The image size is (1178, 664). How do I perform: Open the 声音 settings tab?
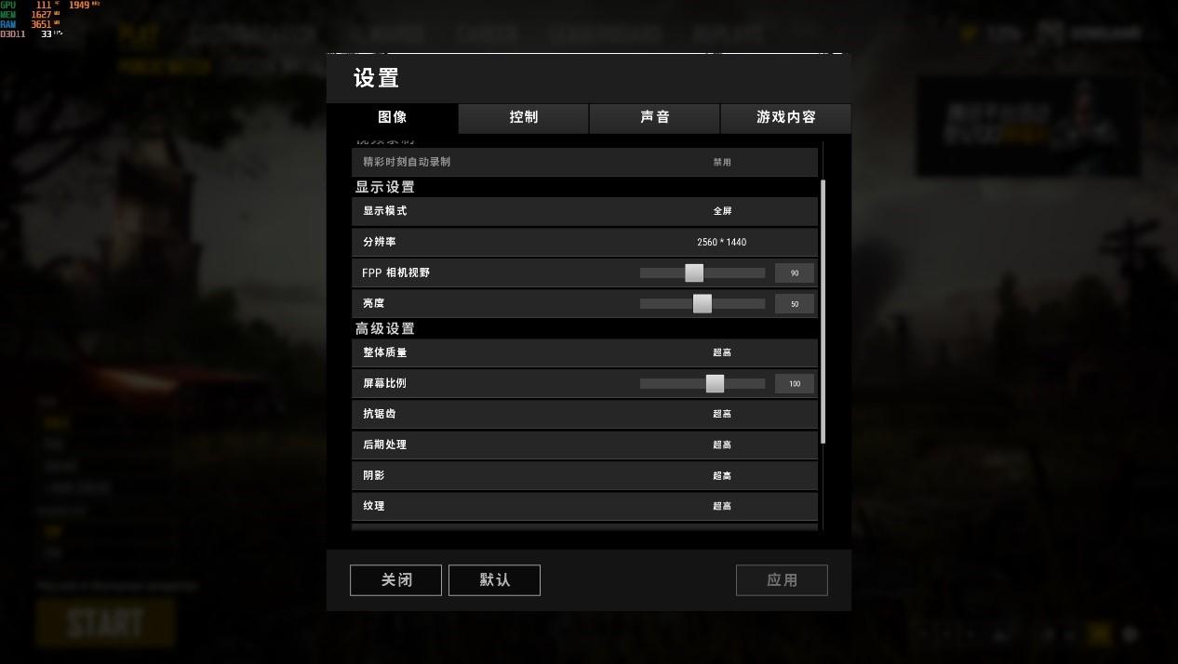click(x=655, y=117)
